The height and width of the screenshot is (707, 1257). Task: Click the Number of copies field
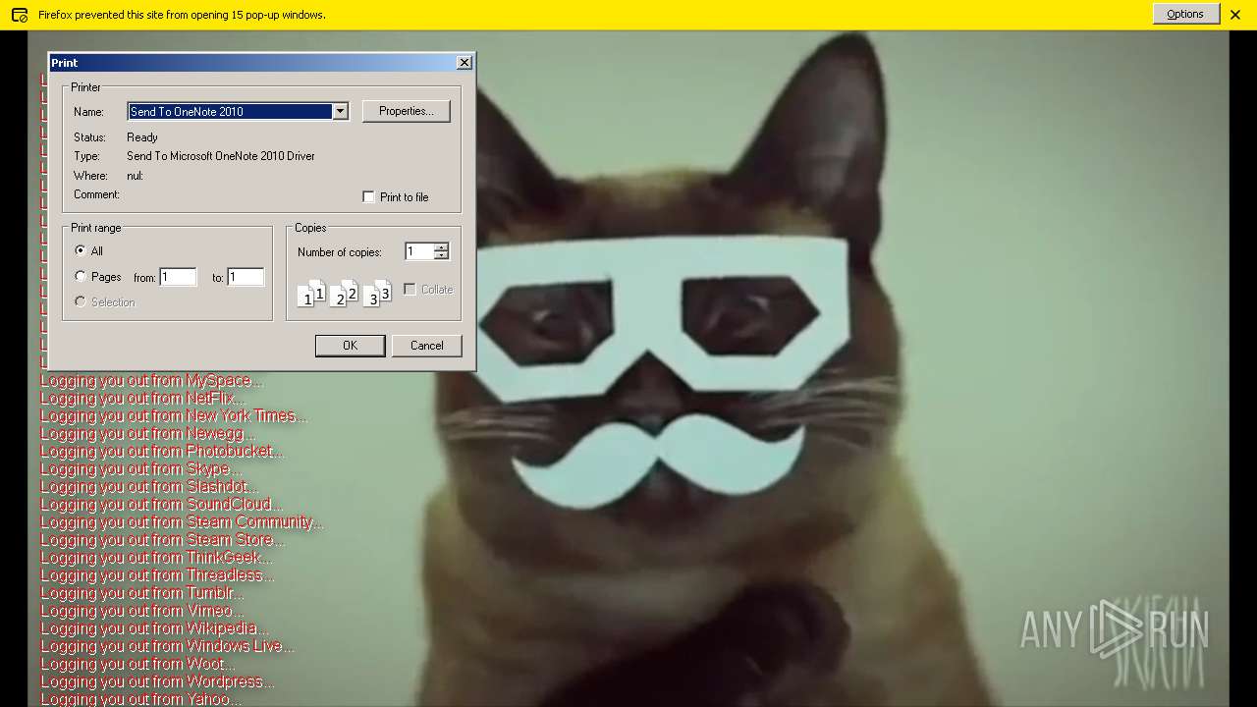point(419,251)
